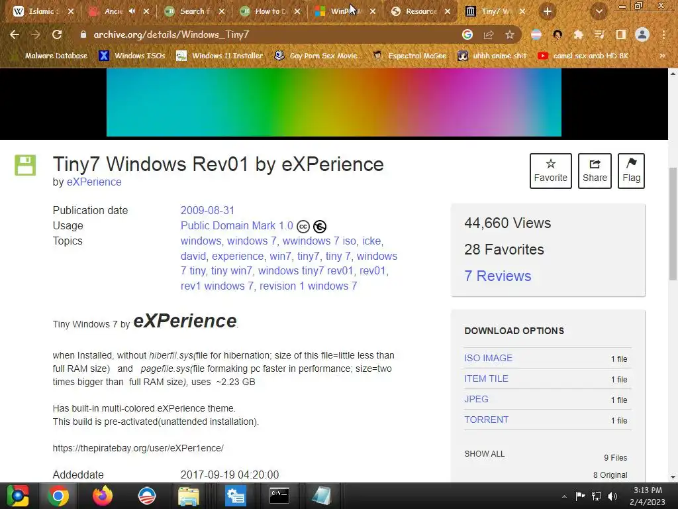Screen dimensions: 678x509
Task: Open eXPerience author link
Action: click(94, 182)
